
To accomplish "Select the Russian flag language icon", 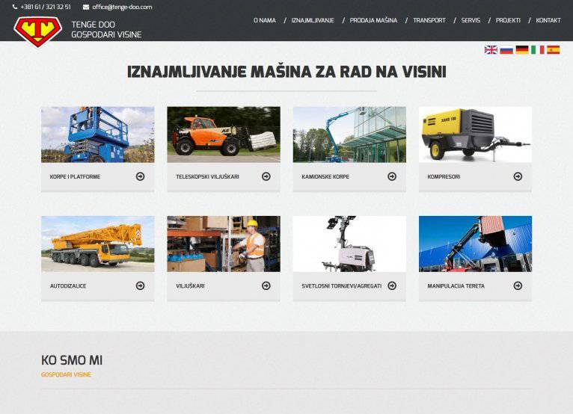I will pyautogui.click(x=506, y=50).
